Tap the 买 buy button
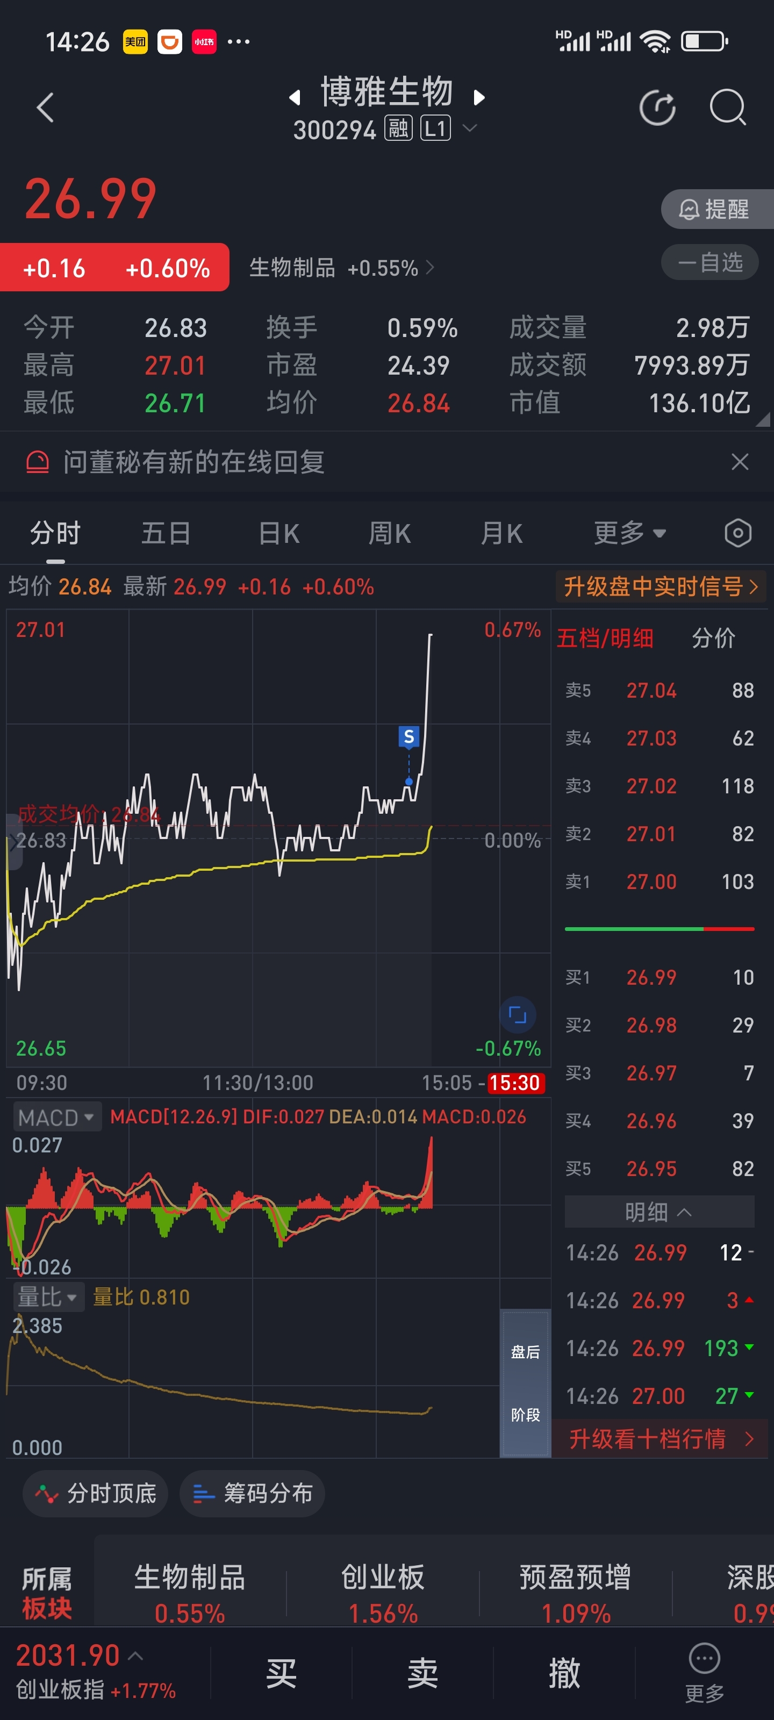The image size is (774, 1720). tap(281, 1674)
